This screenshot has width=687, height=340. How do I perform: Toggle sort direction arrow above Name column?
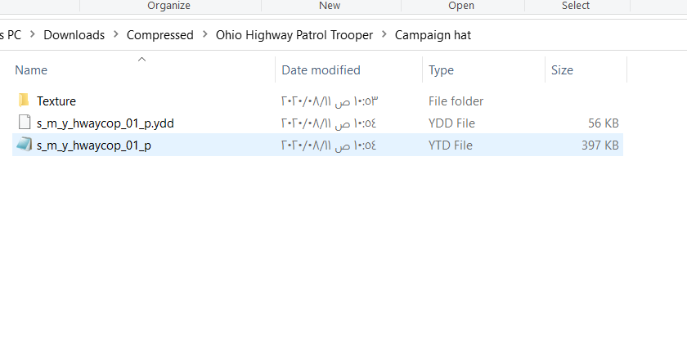pyautogui.click(x=142, y=59)
